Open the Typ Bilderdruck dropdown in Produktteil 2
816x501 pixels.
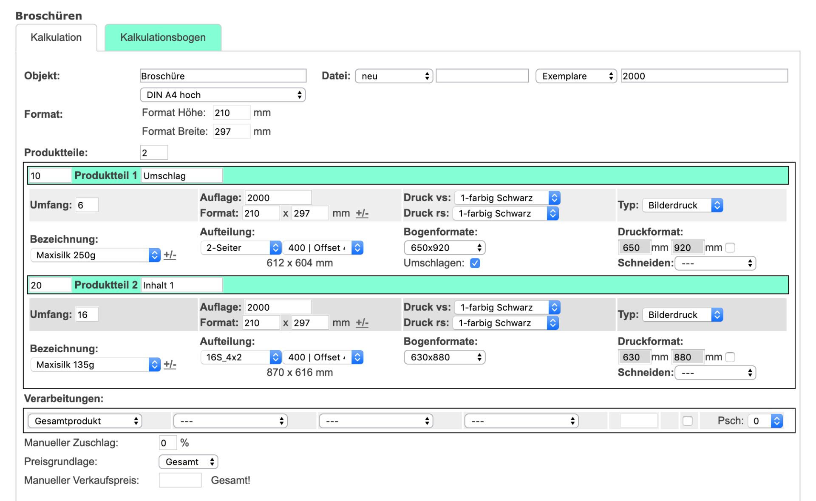point(682,314)
